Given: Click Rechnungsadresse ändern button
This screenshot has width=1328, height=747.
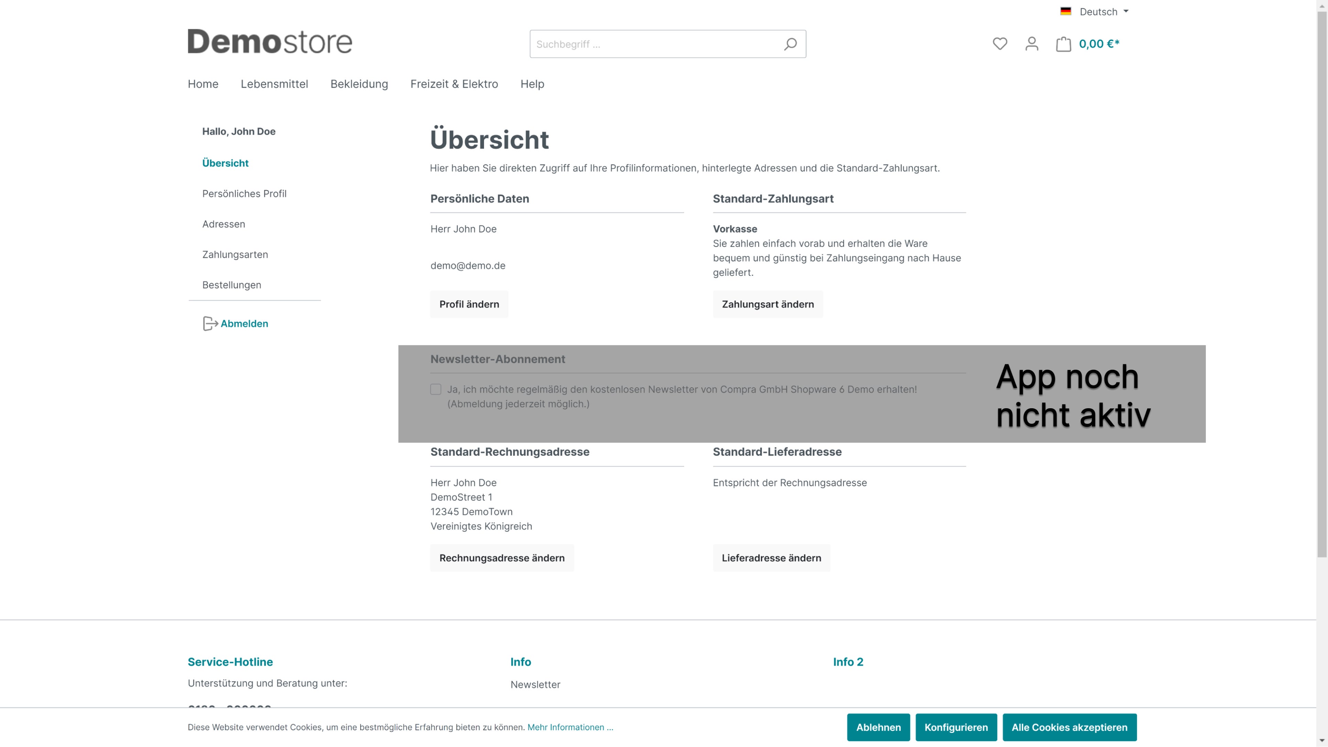Looking at the screenshot, I should point(502,558).
